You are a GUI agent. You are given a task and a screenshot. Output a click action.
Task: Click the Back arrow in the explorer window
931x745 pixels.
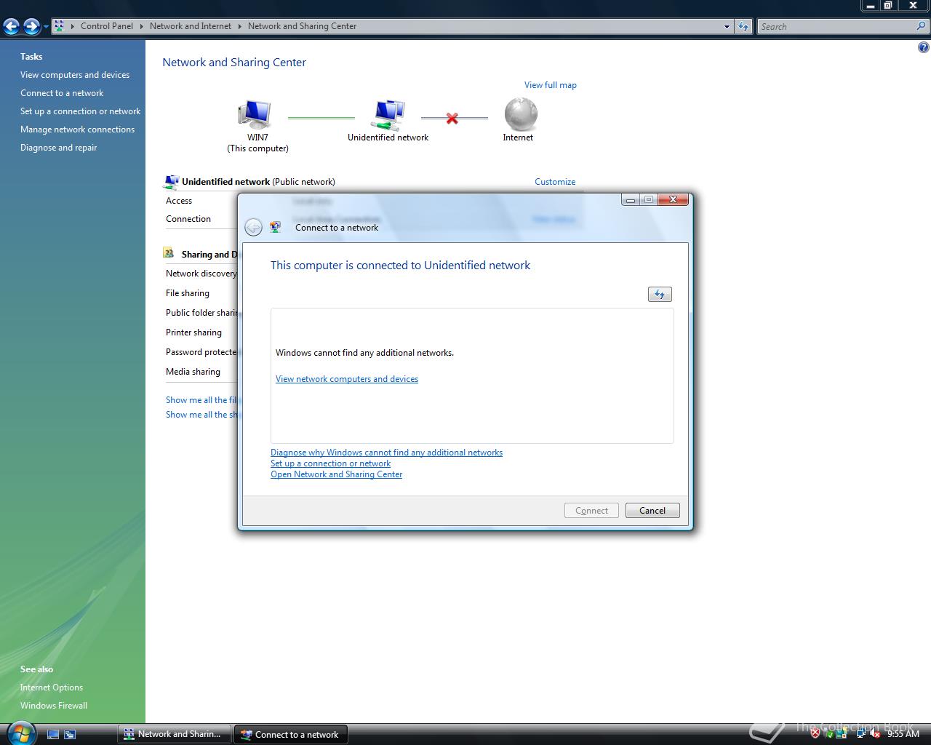(11, 27)
